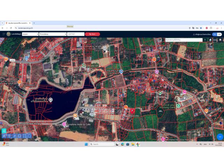This screenshot has width=224, height=168.
Task: Open Chrome translate page icon
Action: pos(193,28)
